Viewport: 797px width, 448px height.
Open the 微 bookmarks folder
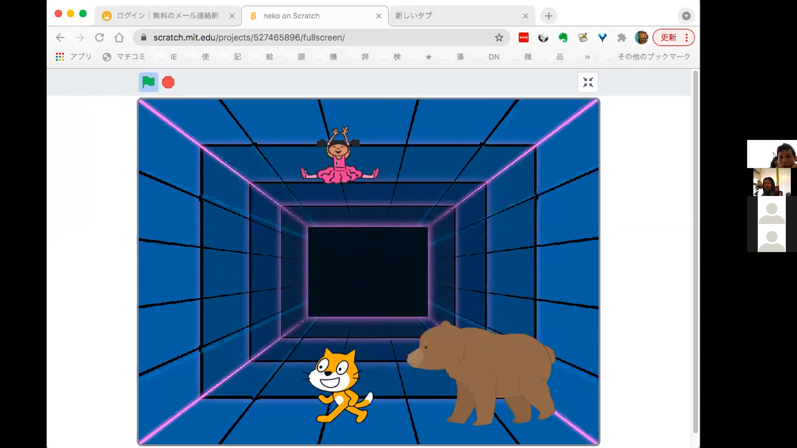coord(521,57)
